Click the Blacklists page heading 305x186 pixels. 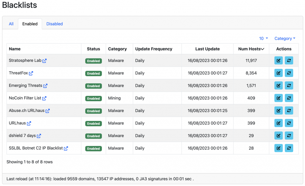pyautogui.click(x=19, y=5)
